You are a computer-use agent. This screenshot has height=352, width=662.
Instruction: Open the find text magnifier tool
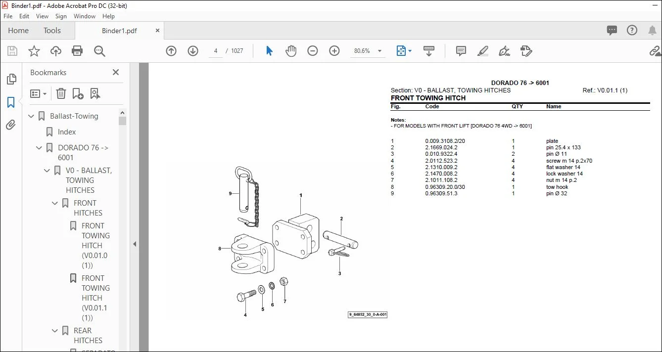[100, 51]
